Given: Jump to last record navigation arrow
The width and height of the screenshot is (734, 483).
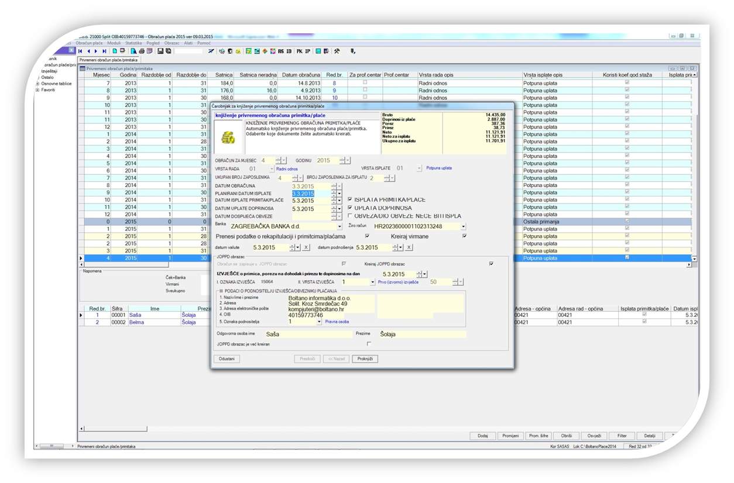Looking at the screenshot, I should pos(104,51).
